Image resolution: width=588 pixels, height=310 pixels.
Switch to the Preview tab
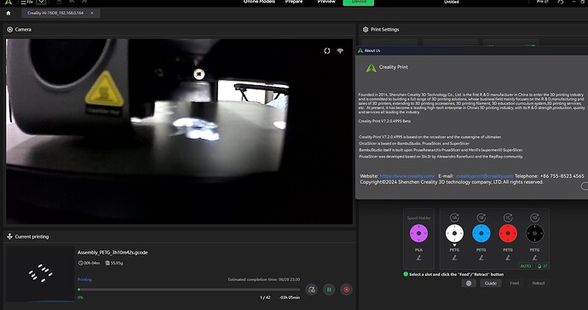click(x=326, y=2)
